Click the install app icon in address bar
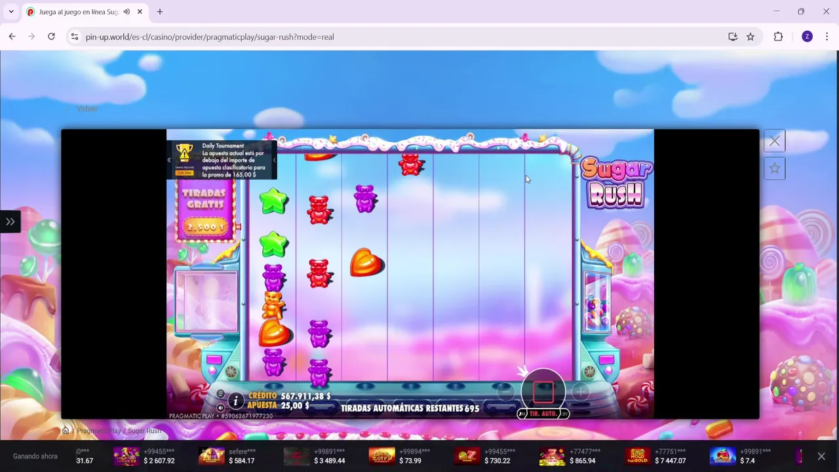This screenshot has width=839, height=472. click(733, 37)
